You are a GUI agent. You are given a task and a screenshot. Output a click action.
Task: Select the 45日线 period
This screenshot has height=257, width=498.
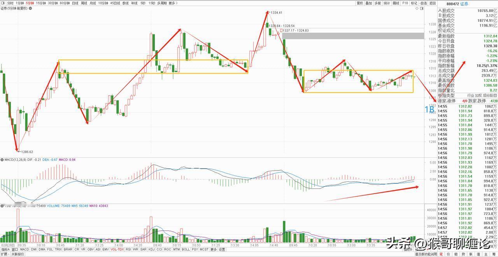[x=115, y=3]
